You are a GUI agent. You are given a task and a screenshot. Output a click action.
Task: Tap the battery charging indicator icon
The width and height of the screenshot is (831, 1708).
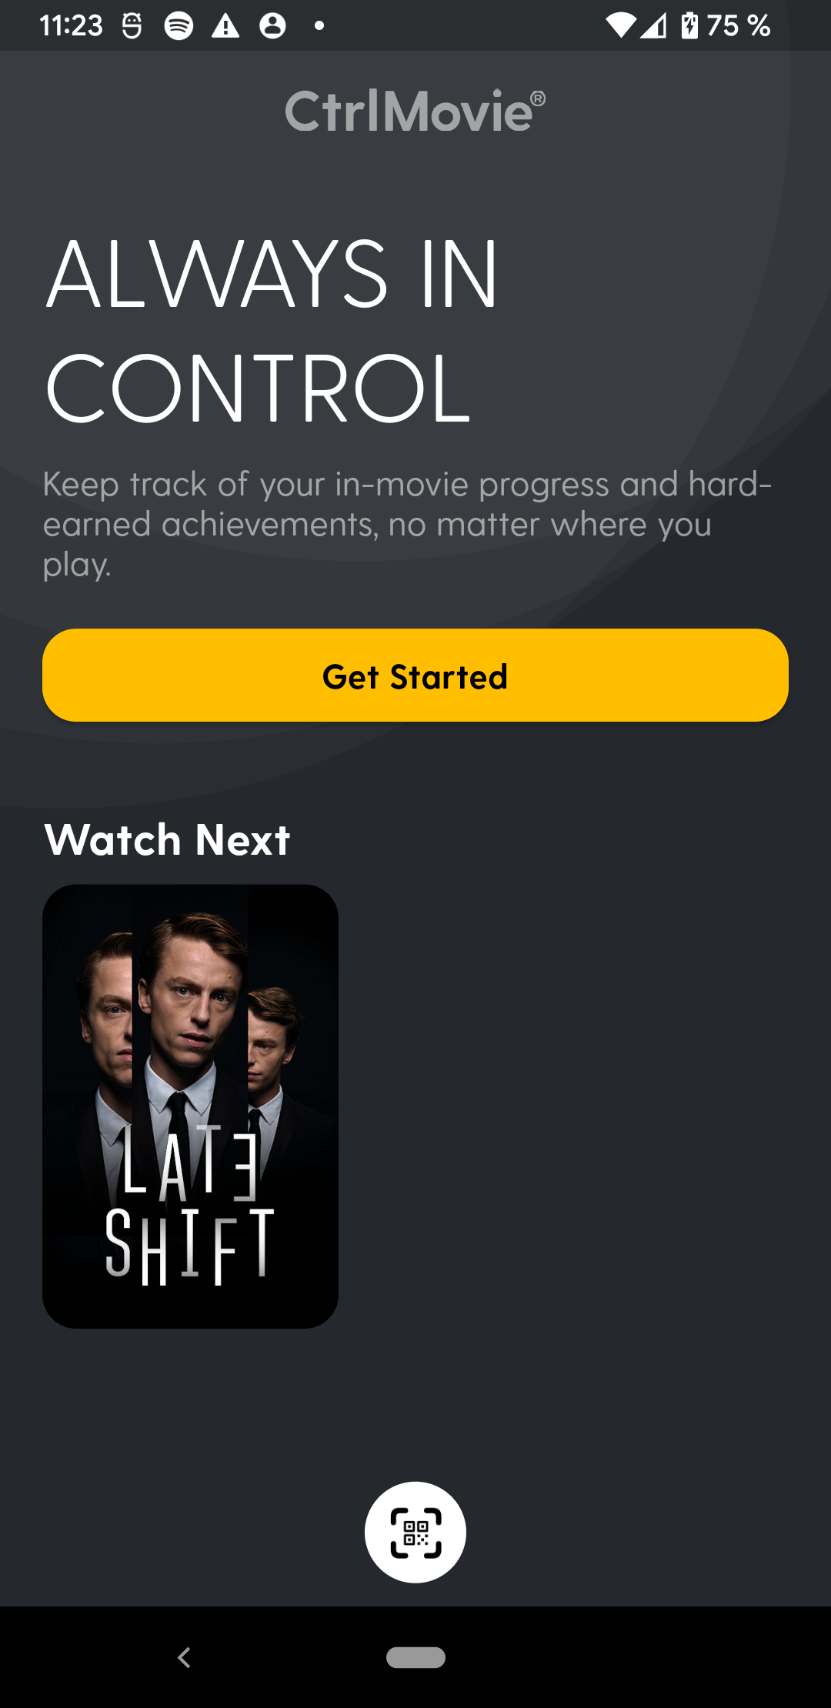(x=689, y=25)
